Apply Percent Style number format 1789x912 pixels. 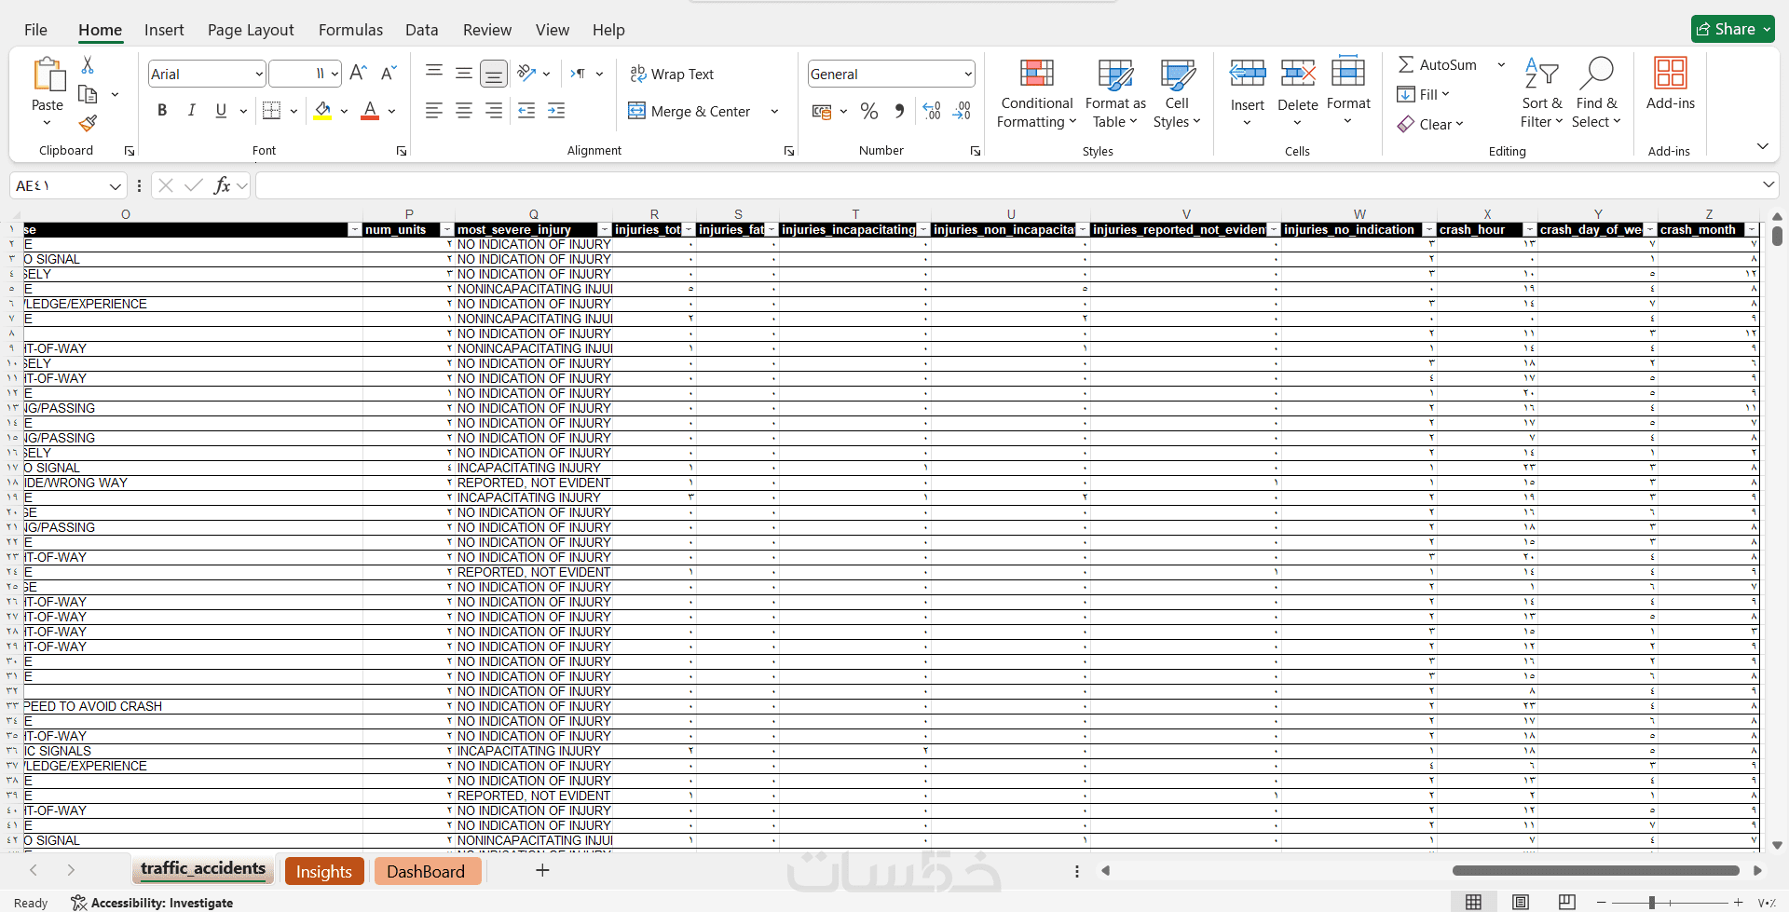coord(869,112)
